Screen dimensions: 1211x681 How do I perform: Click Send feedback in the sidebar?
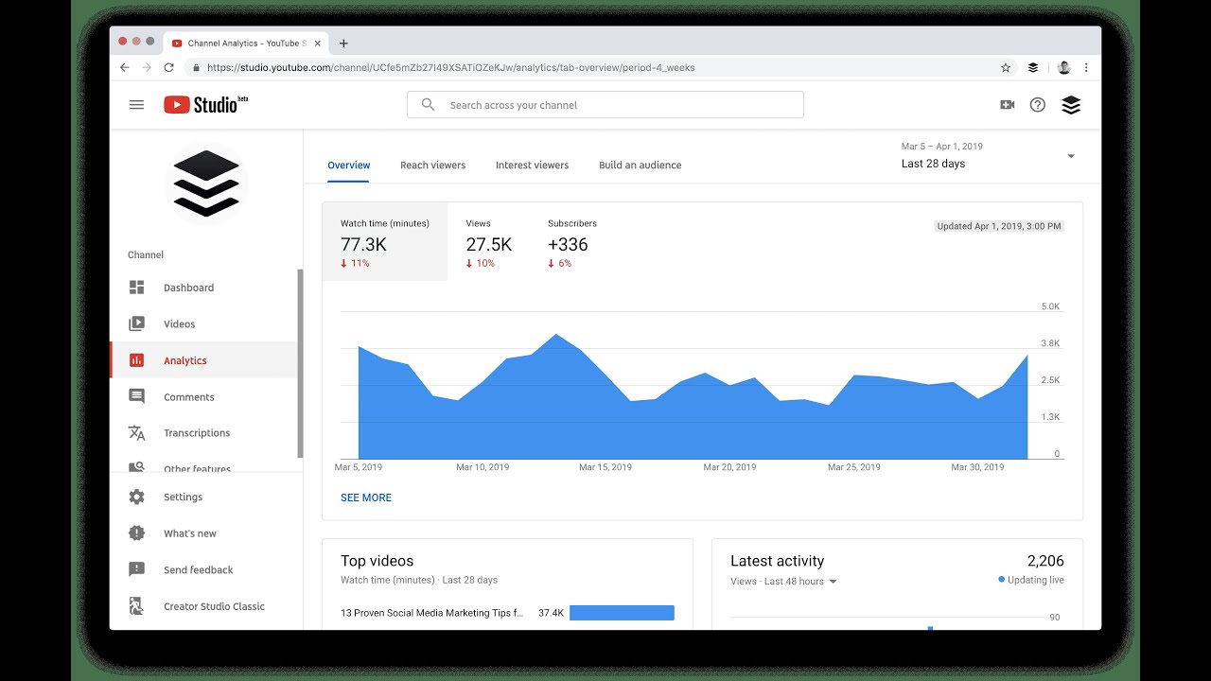coord(206,570)
